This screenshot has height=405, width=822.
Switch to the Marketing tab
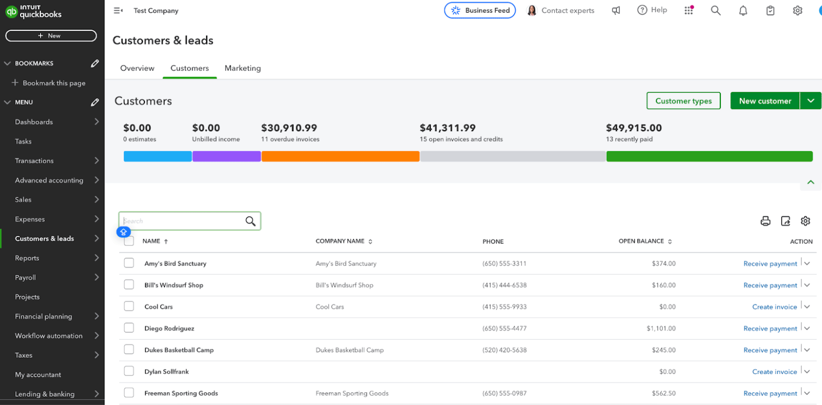243,68
